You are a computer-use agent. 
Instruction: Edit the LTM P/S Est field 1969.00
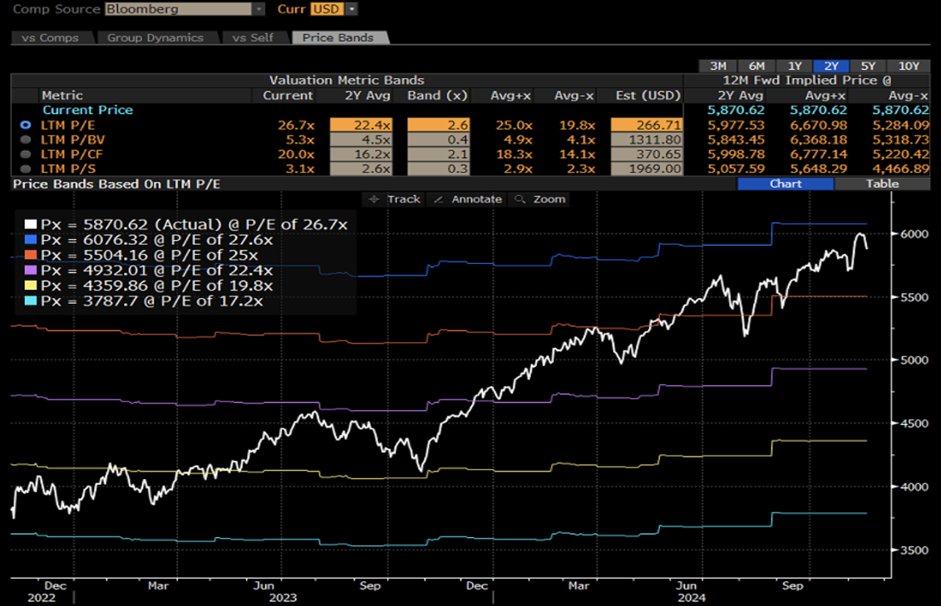click(647, 169)
